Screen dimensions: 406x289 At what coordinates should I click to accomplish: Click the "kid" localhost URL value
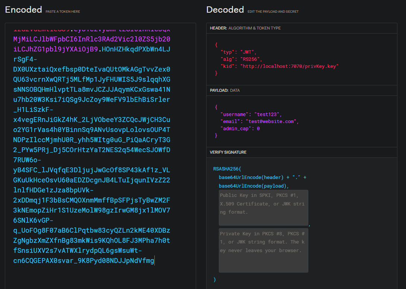(x=289, y=66)
